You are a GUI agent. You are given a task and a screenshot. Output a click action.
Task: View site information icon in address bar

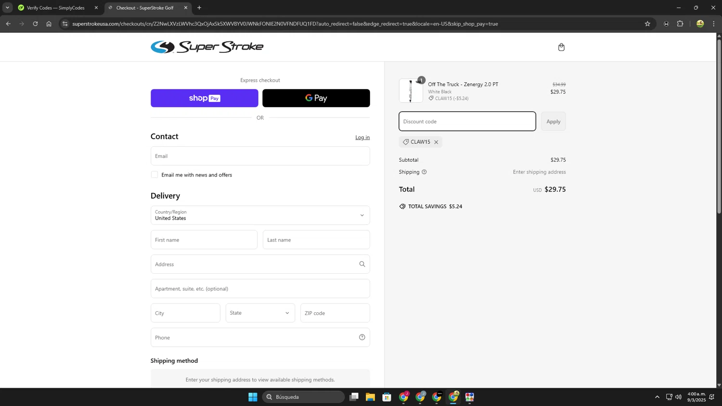point(65,24)
